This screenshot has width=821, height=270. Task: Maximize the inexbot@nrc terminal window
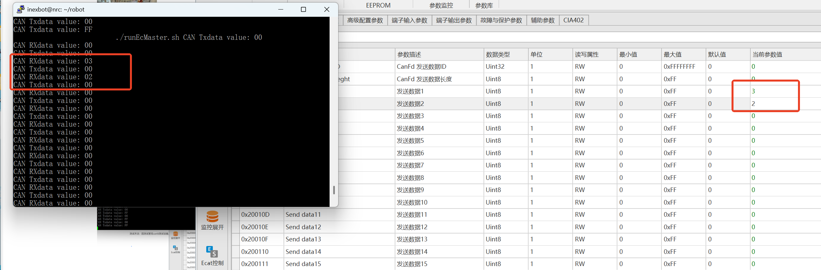[x=303, y=9]
